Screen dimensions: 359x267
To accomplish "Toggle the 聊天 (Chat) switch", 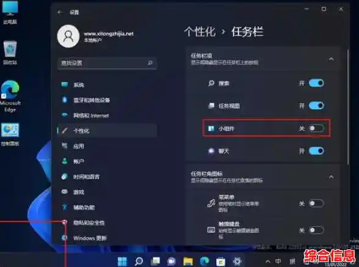I will point(316,151).
